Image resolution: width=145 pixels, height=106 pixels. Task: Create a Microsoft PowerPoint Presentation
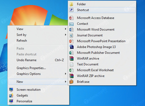point(102,41)
